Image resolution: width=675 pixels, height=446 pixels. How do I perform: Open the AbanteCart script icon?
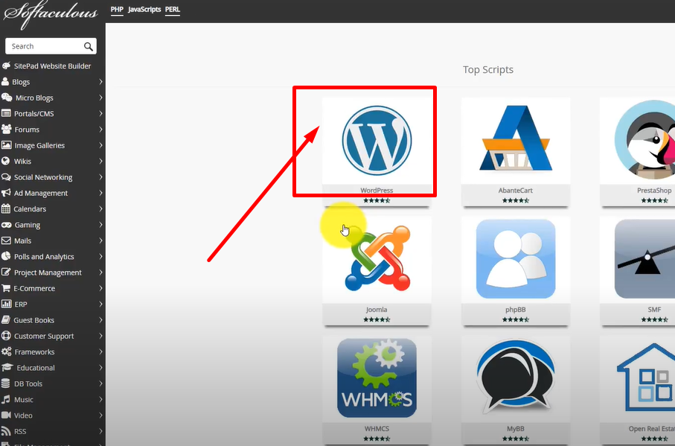516,138
